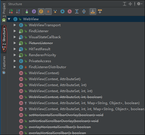This screenshot has height=135, width=145.
Task: Sort members alphabetically
Action: click(18, 11)
